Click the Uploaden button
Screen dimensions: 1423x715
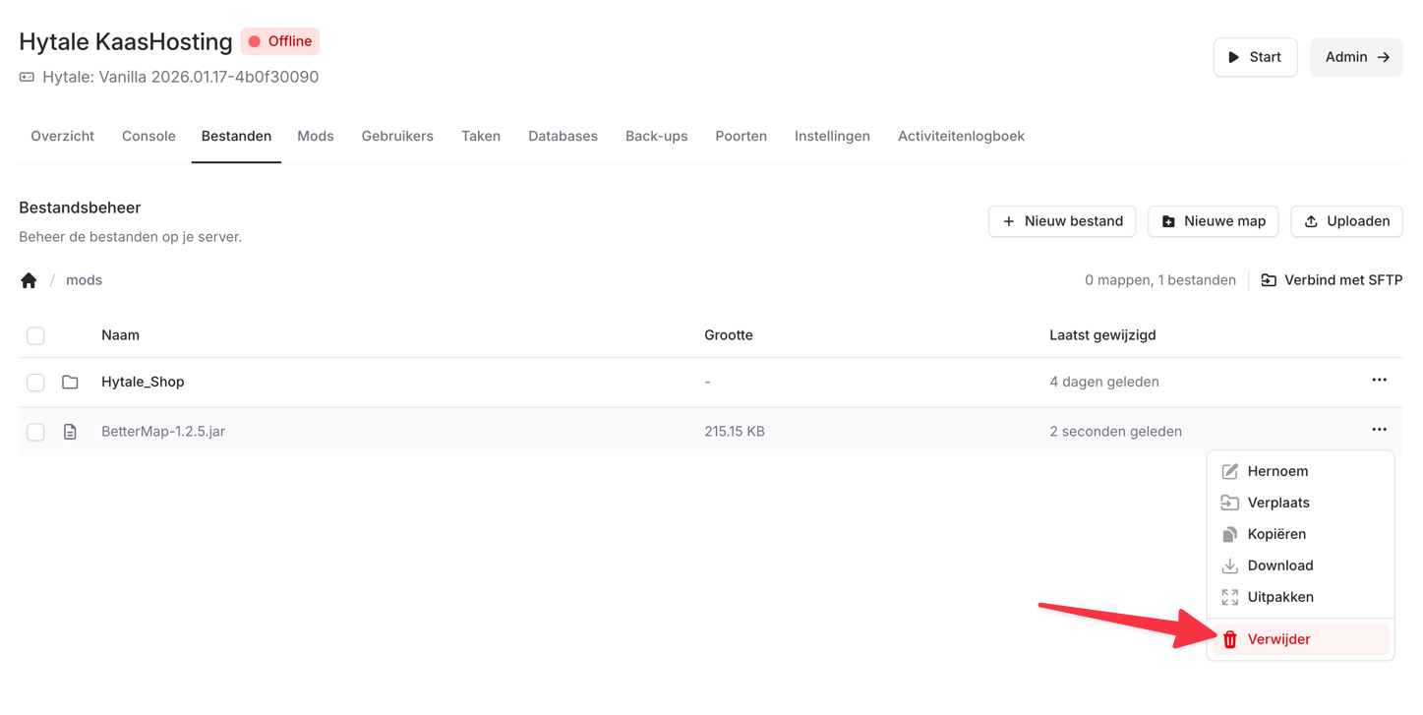(1346, 221)
